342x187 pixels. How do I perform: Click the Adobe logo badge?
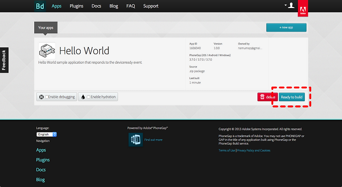point(303,8)
